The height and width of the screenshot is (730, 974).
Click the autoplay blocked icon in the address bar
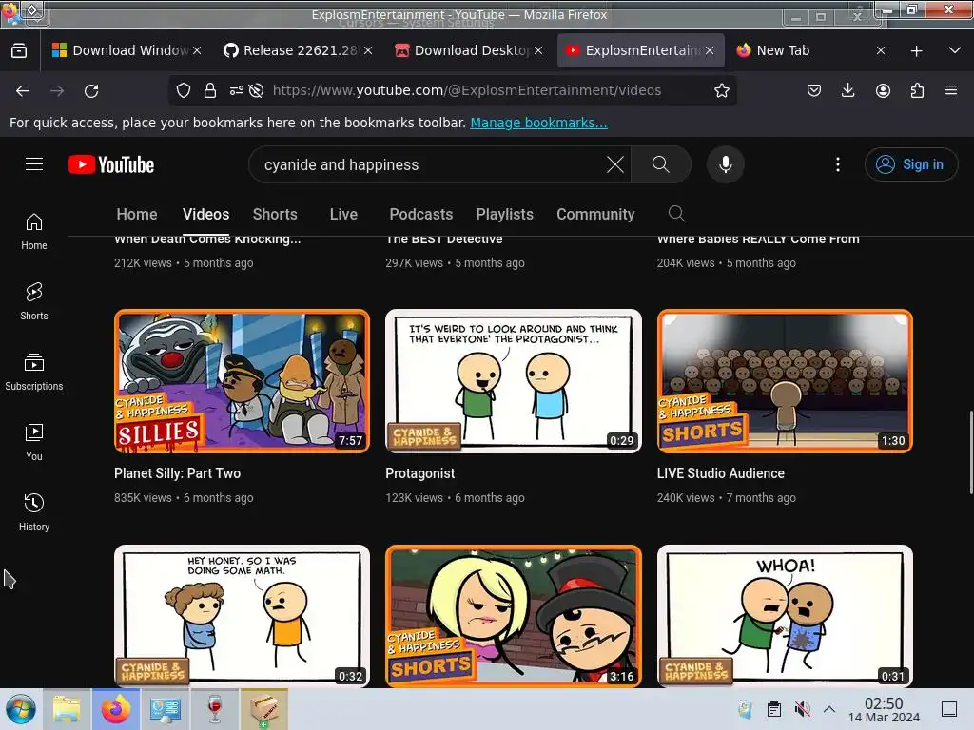tap(256, 90)
